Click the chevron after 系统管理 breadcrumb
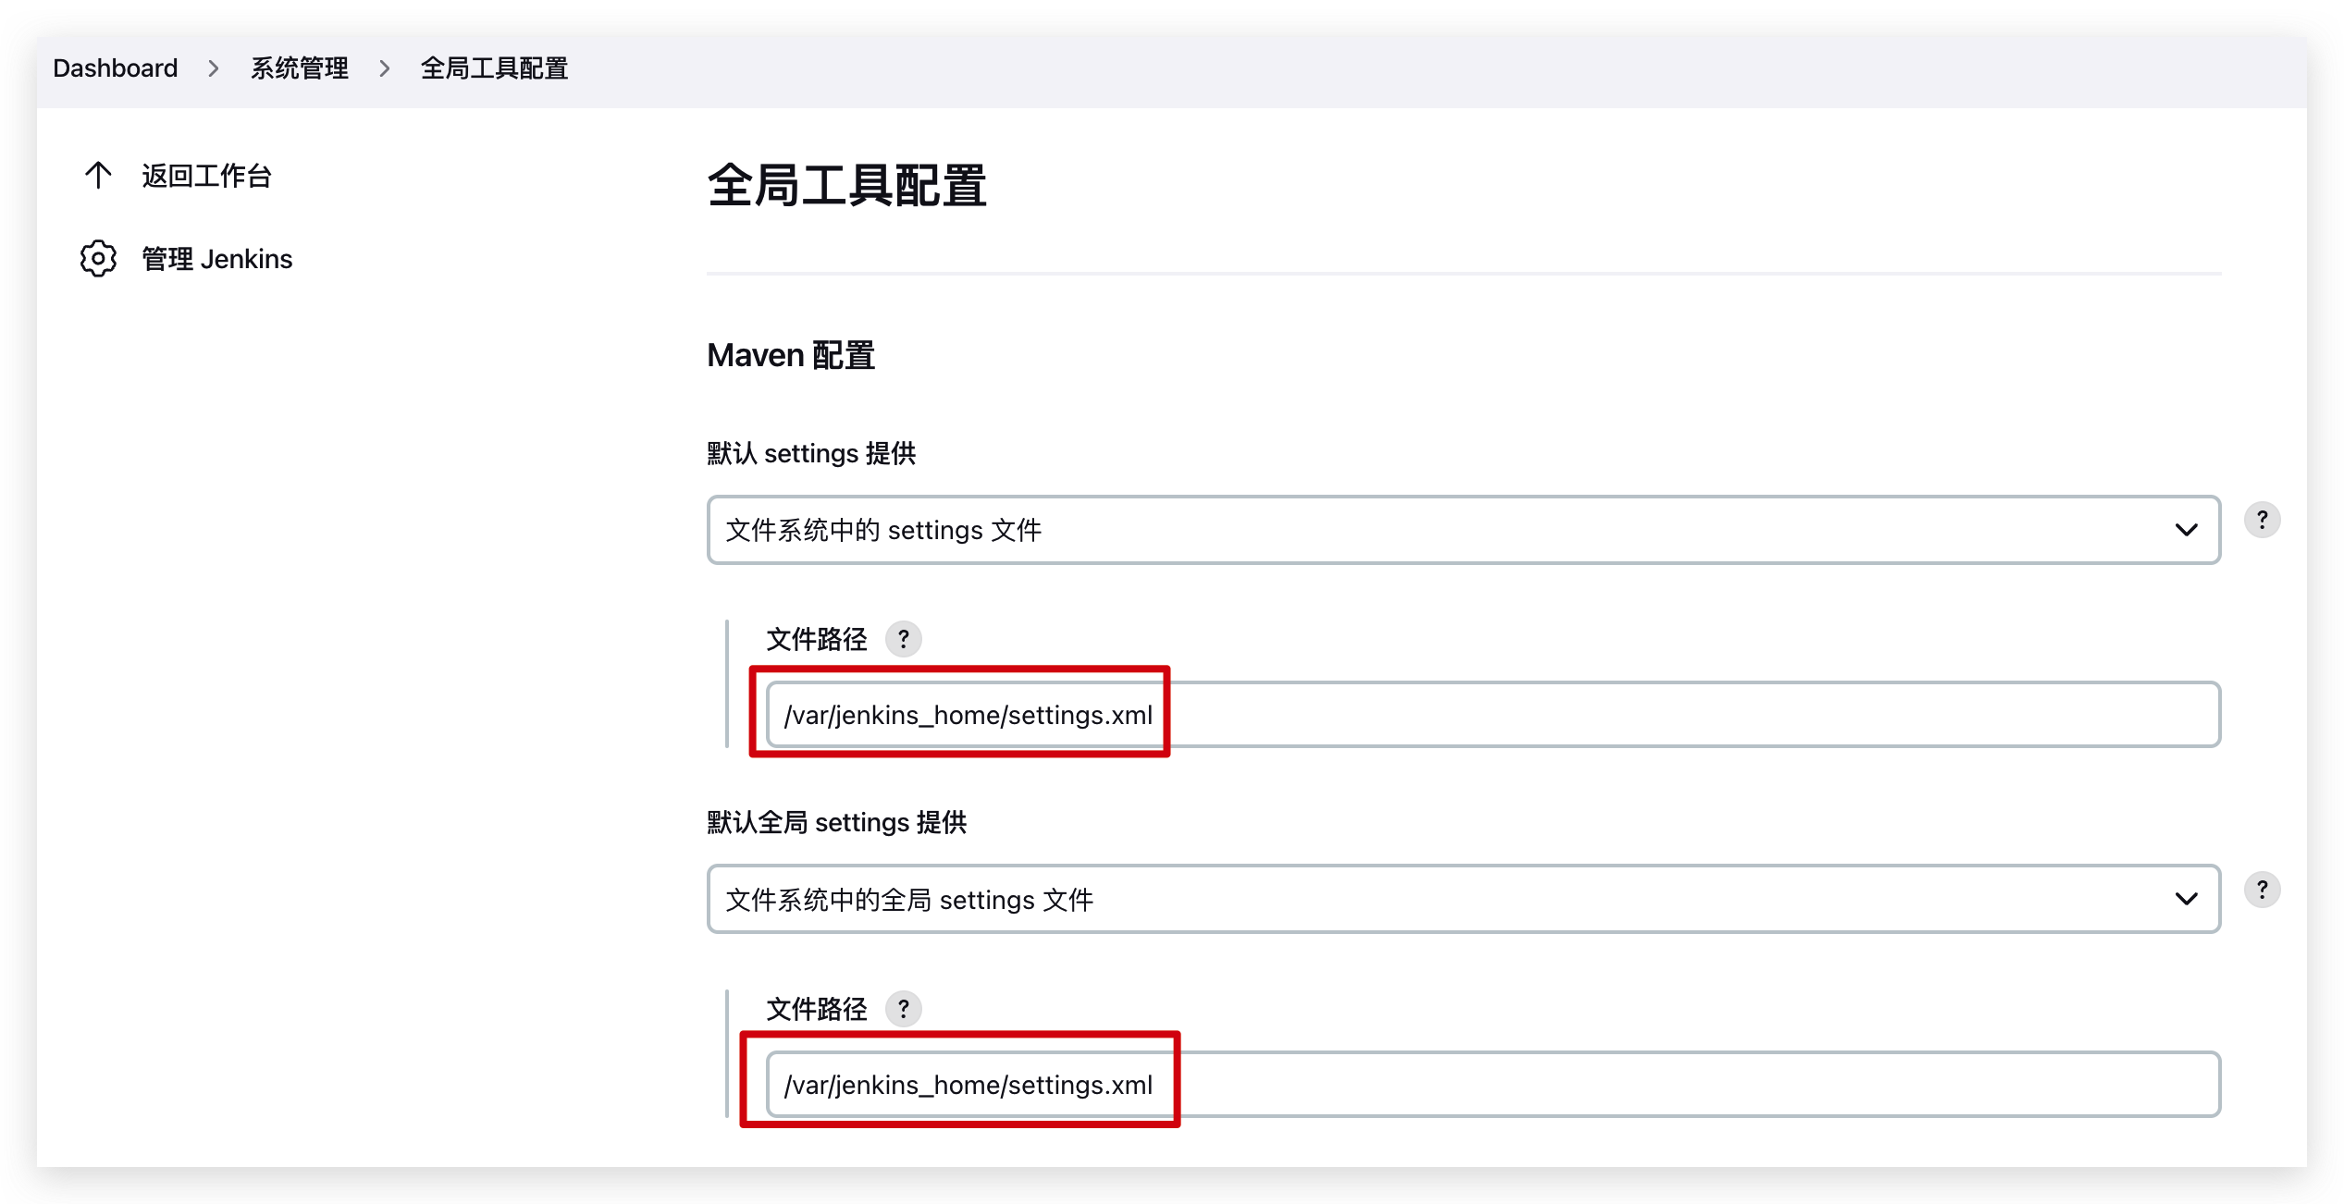Viewport: 2344px width, 1204px height. tap(385, 68)
